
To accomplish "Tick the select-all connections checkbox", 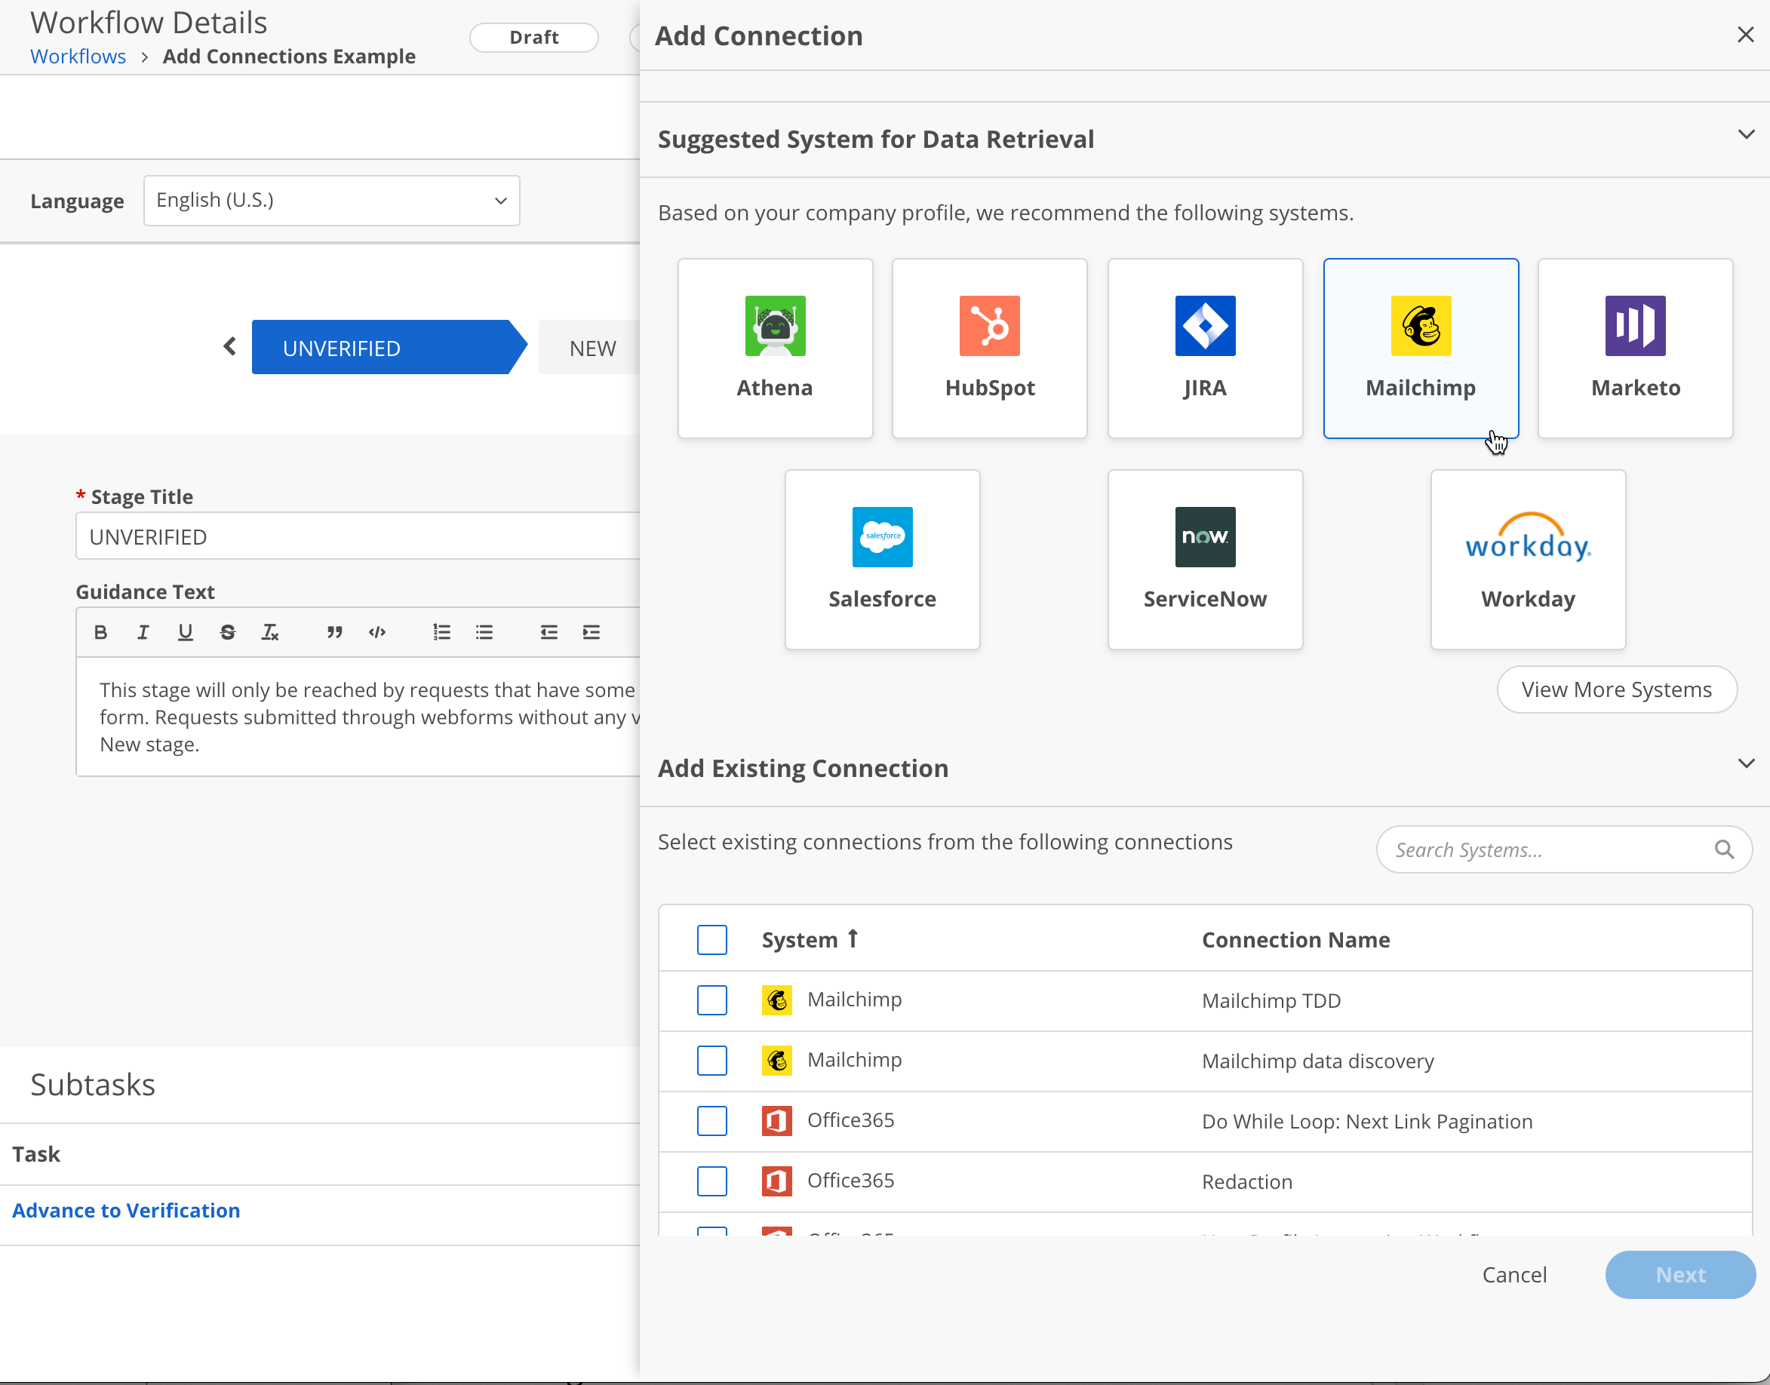I will [x=712, y=940].
